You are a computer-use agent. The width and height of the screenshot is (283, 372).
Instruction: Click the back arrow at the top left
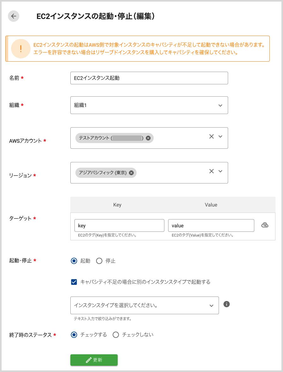pyautogui.click(x=13, y=16)
